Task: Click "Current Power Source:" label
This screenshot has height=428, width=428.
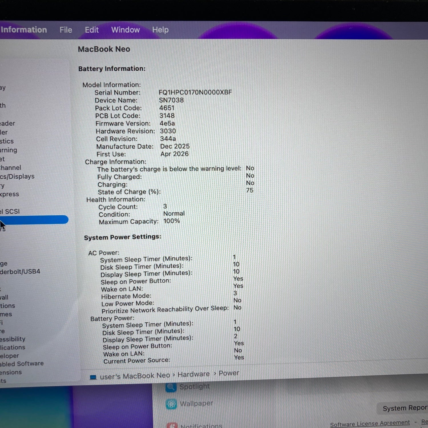Action: coord(137,361)
